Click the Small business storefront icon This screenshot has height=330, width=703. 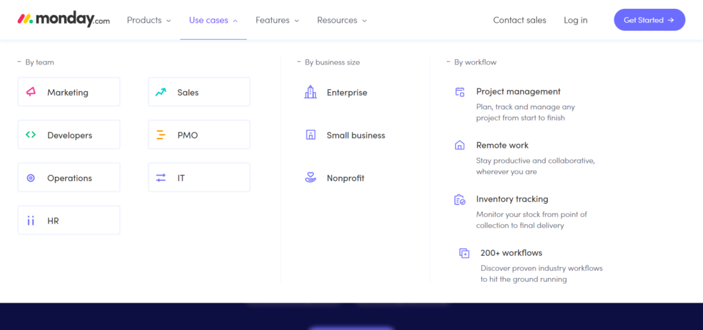[x=310, y=134]
